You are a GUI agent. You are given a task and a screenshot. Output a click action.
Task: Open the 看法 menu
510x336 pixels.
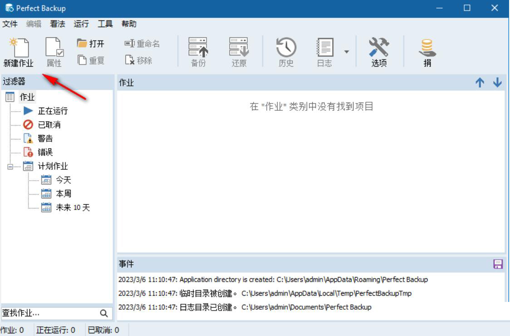pyautogui.click(x=58, y=24)
